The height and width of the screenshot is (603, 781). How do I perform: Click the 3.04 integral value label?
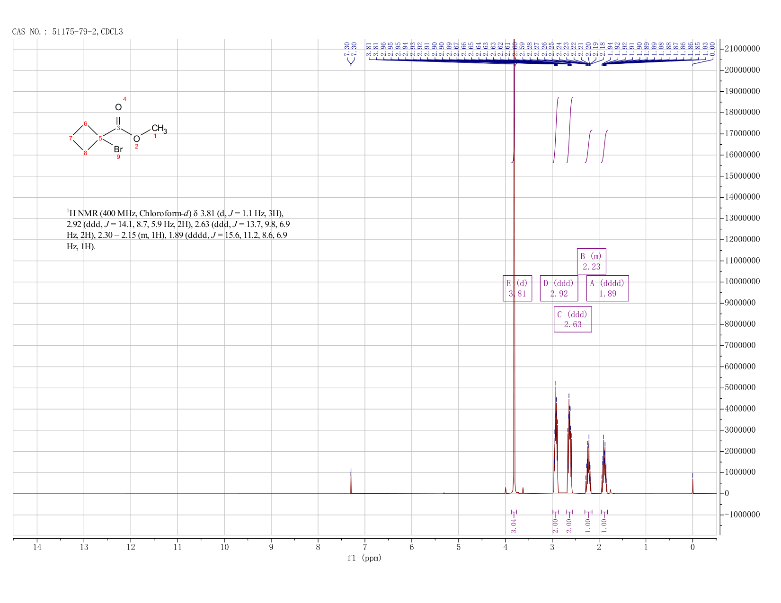pos(514,525)
